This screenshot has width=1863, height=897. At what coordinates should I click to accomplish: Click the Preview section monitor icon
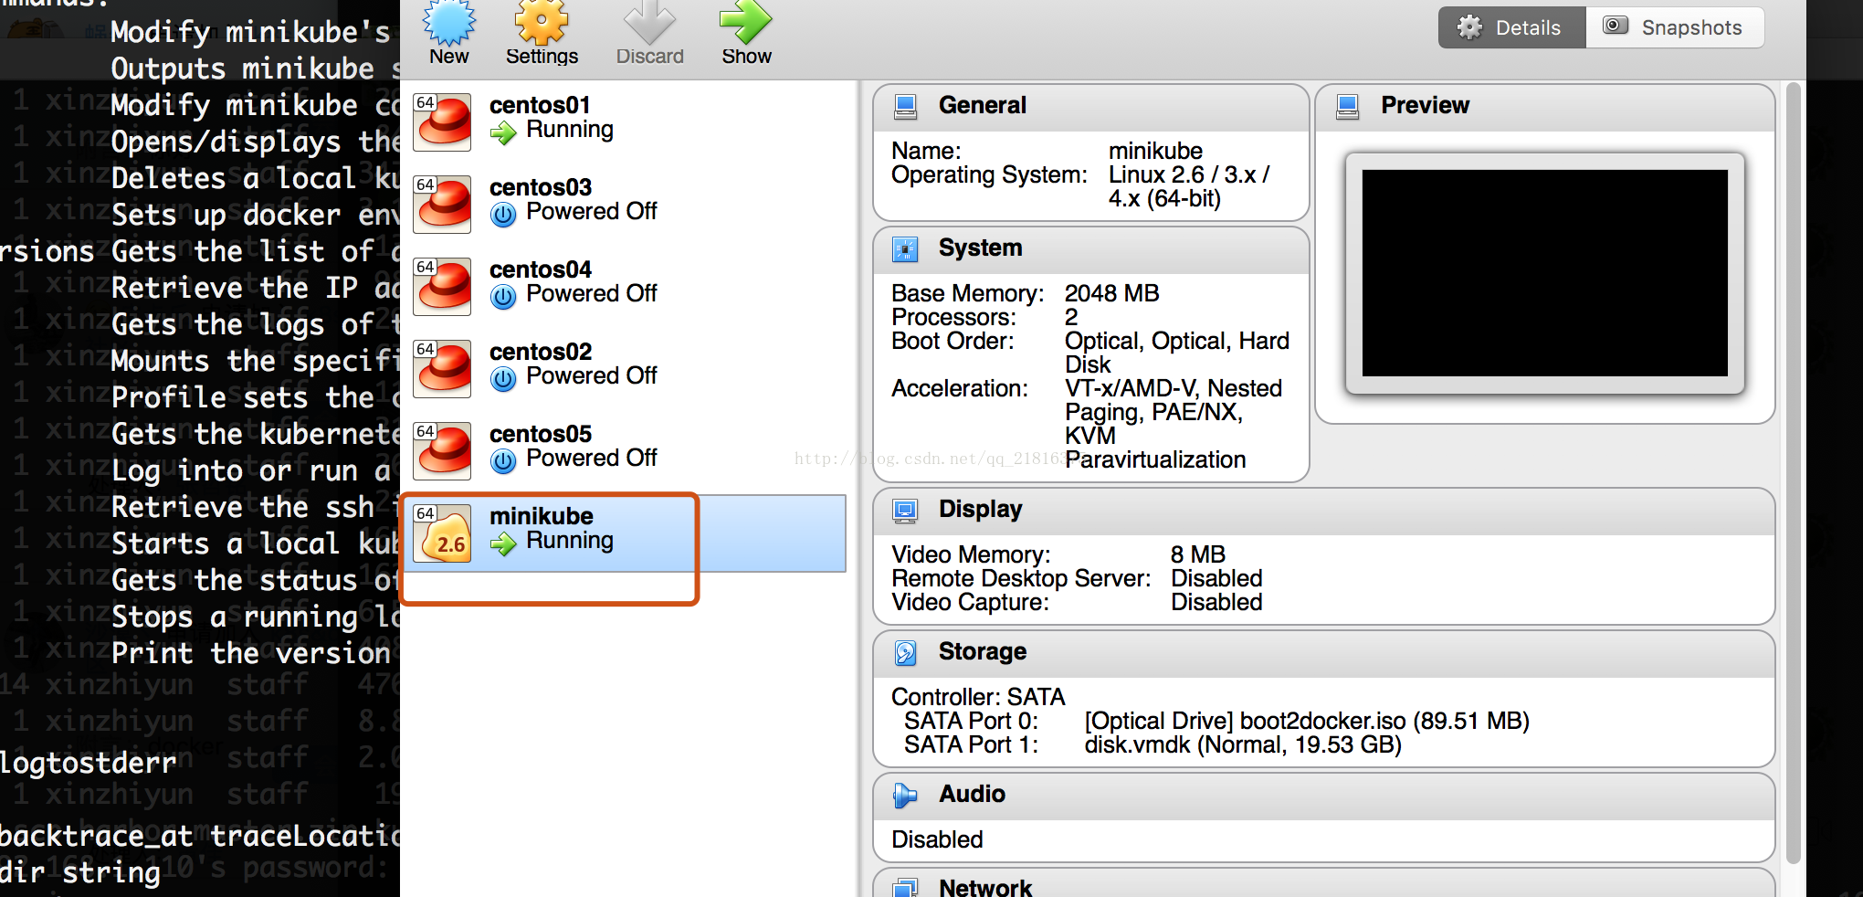1347,107
